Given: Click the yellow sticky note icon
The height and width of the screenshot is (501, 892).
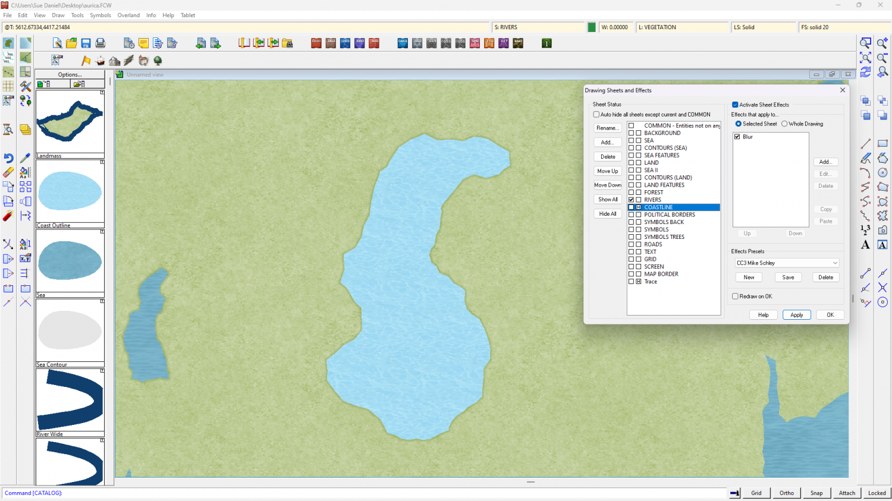Looking at the screenshot, I should [143, 43].
